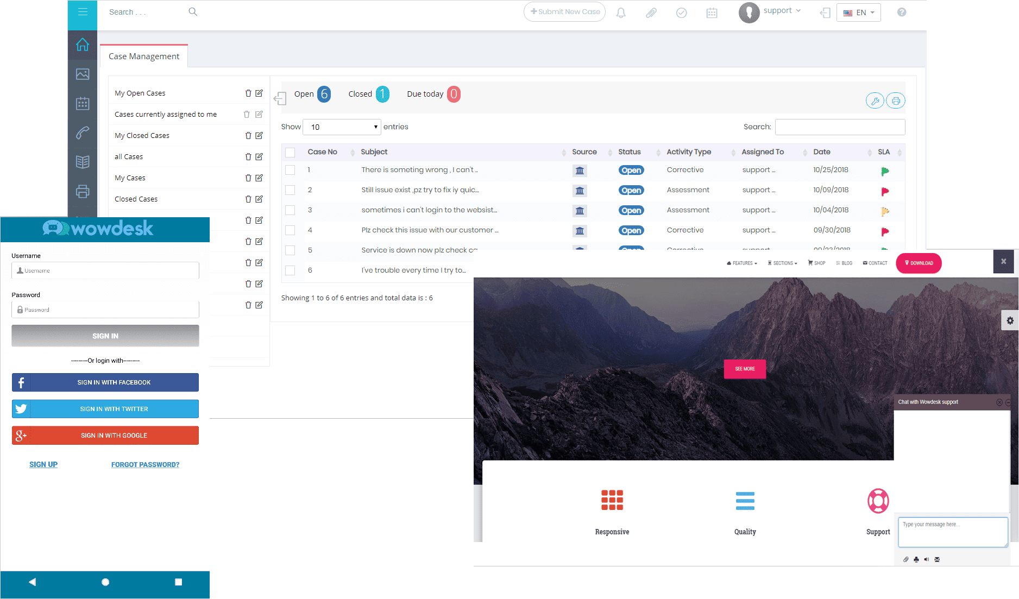
Task: Select the My Cases filter
Action: click(130, 178)
